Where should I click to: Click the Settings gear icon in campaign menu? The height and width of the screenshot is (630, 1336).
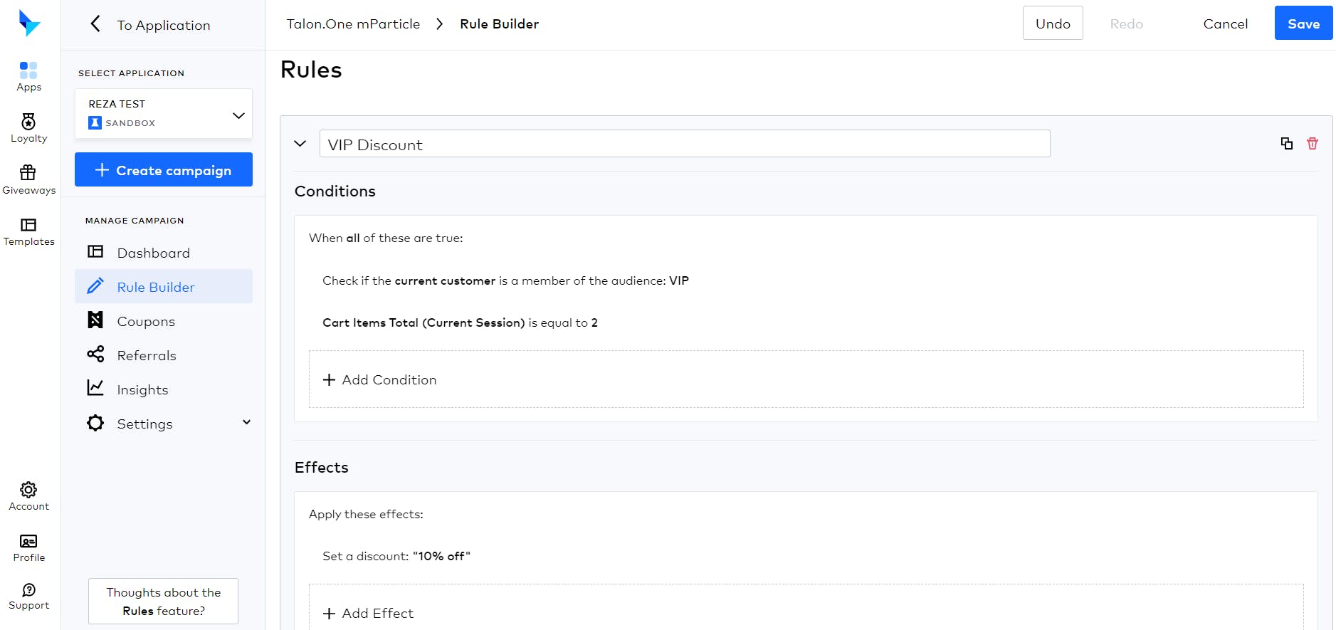[95, 423]
